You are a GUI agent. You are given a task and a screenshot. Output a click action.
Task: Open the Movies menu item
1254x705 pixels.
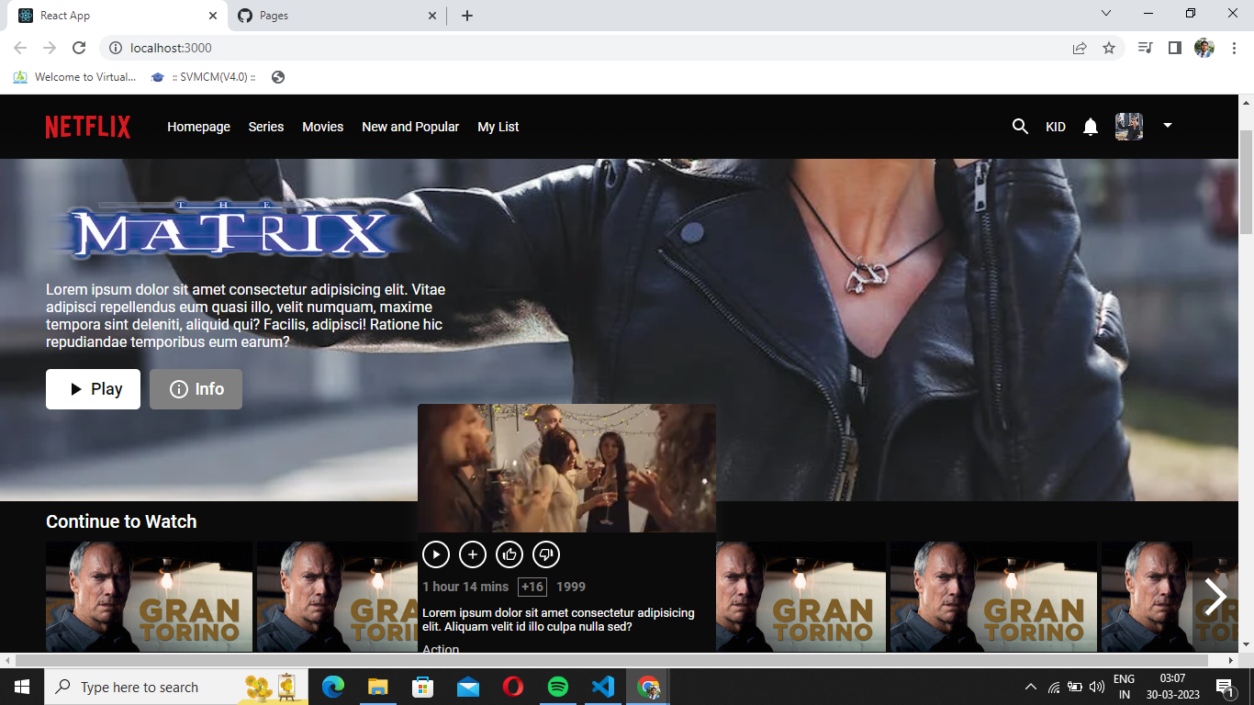323,127
